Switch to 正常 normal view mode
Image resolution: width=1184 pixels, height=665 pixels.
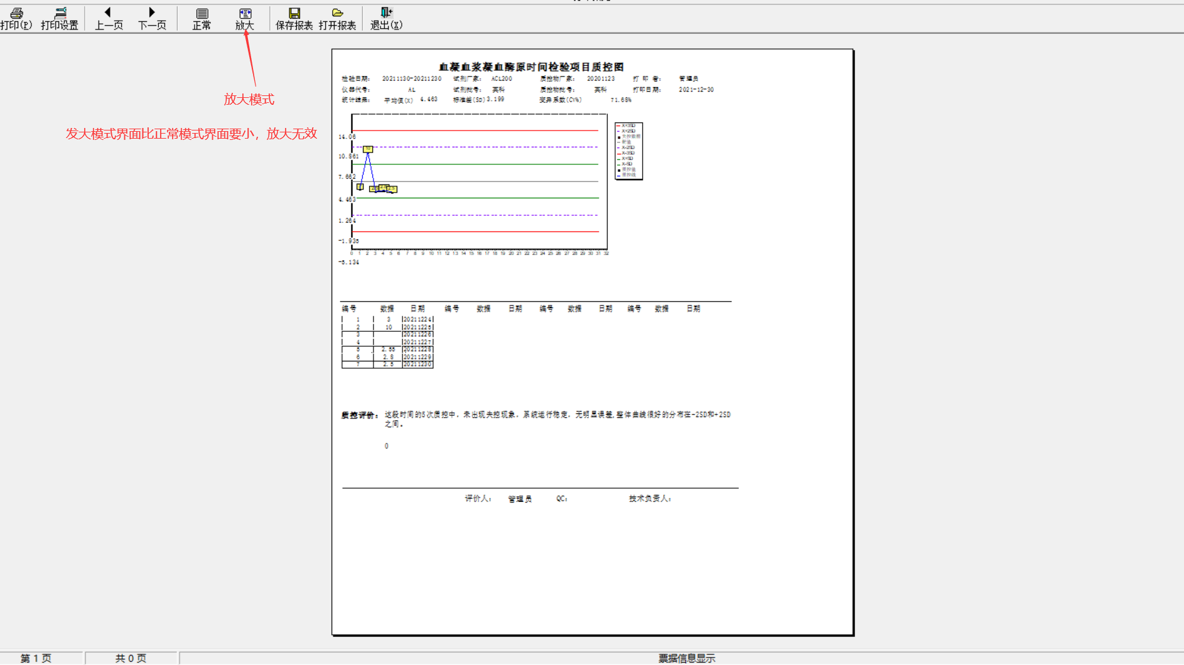(x=202, y=19)
